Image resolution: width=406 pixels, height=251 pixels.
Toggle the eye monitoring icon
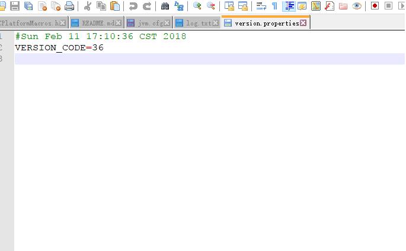coord(357,7)
